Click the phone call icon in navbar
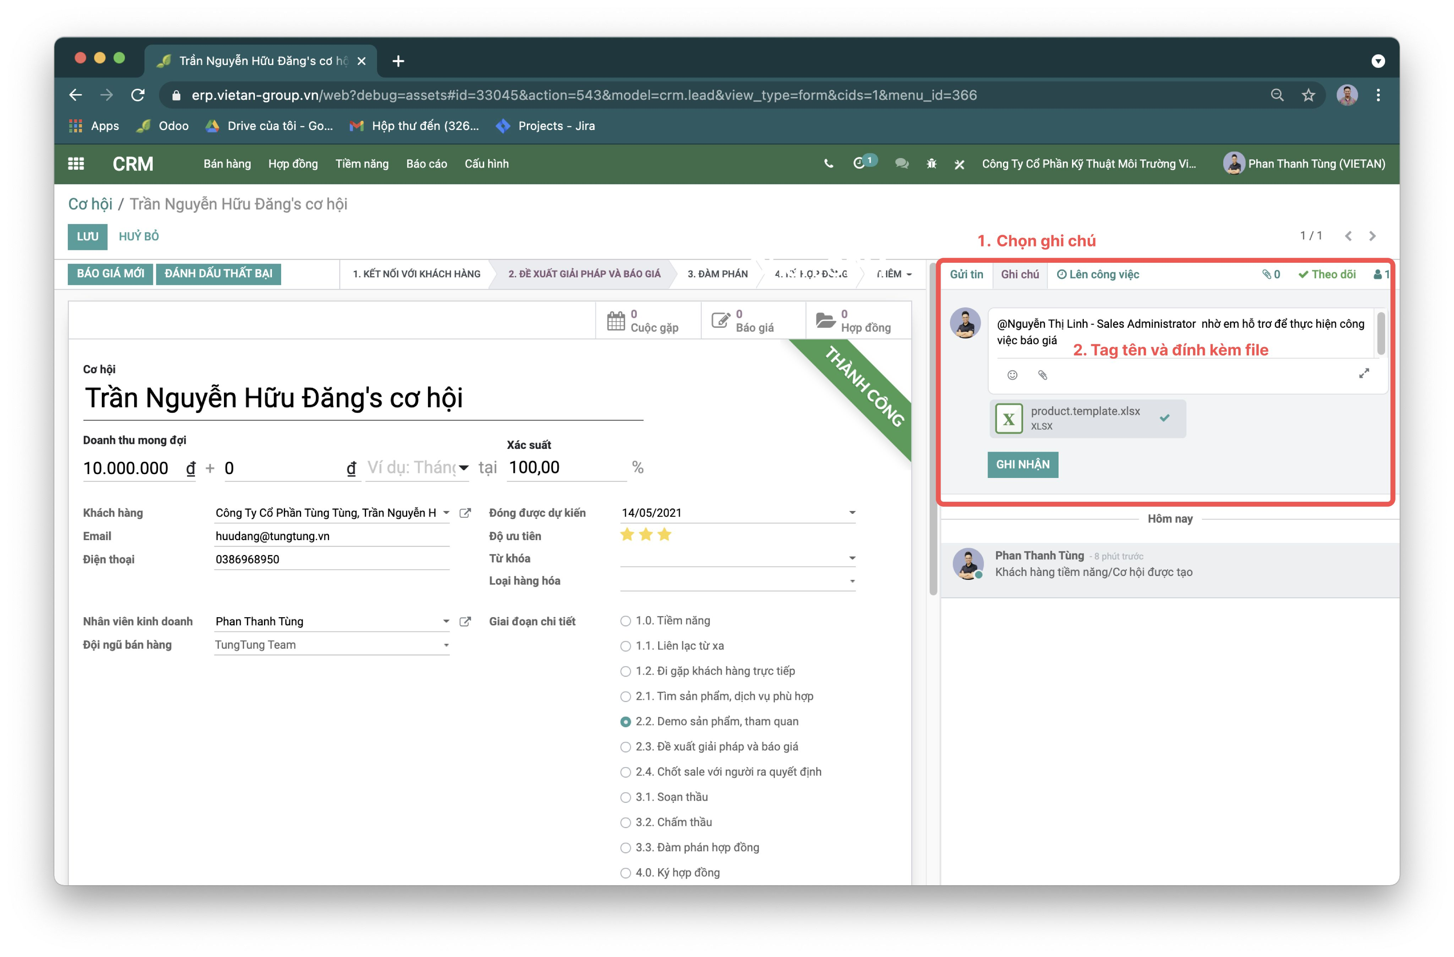The height and width of the screenshot is (957, 1454). (829, 164)
